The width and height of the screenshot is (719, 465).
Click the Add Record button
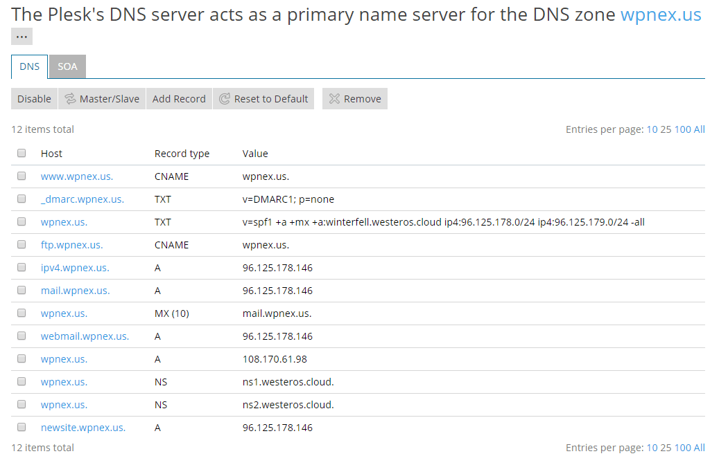coord(179,99)
